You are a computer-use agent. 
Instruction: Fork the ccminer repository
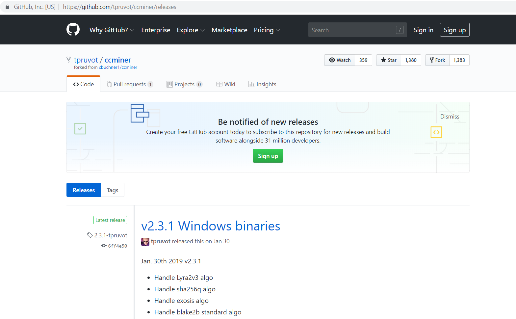[437, 60]
